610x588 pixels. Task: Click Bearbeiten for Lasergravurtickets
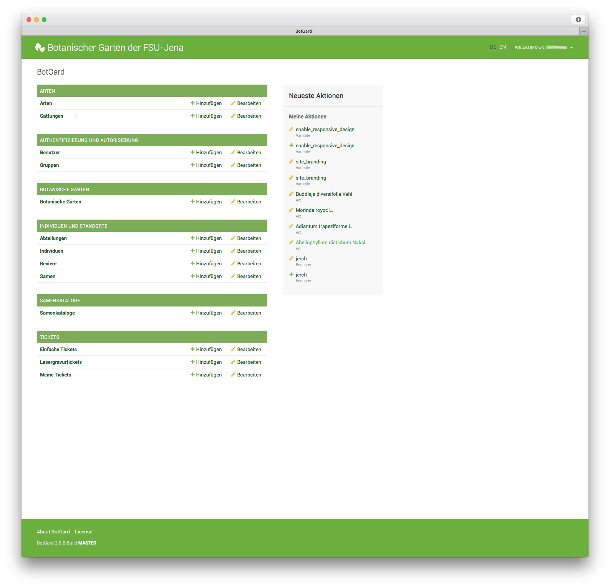tap(246, 362)
